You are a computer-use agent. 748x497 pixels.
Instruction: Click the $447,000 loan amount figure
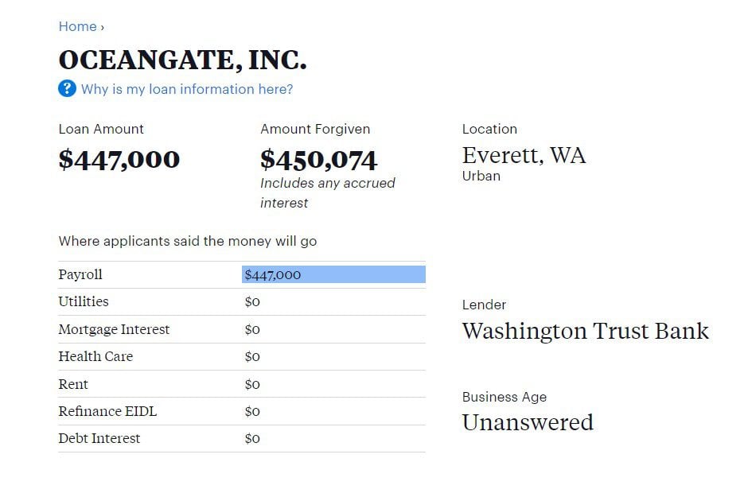point(119,159)
